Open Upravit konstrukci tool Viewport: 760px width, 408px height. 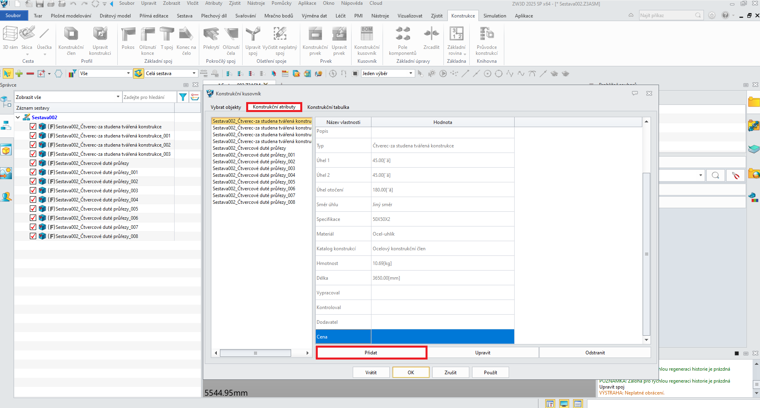(x=100, y=41)
